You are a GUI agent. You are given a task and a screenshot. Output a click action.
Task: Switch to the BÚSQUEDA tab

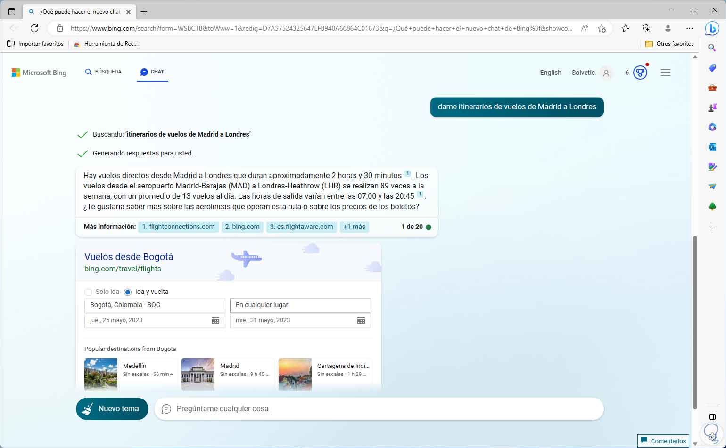(x=103, y=72)
